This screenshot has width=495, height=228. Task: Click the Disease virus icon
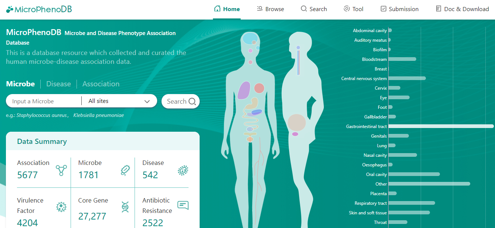coord(183,170)
